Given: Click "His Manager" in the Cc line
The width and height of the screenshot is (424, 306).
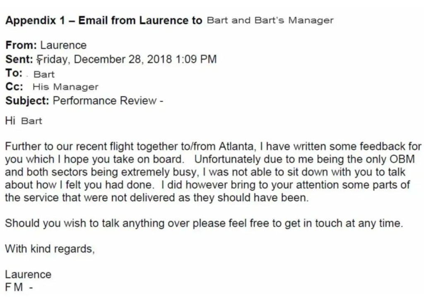Looking at the screenshot, I should coord(65,87).
